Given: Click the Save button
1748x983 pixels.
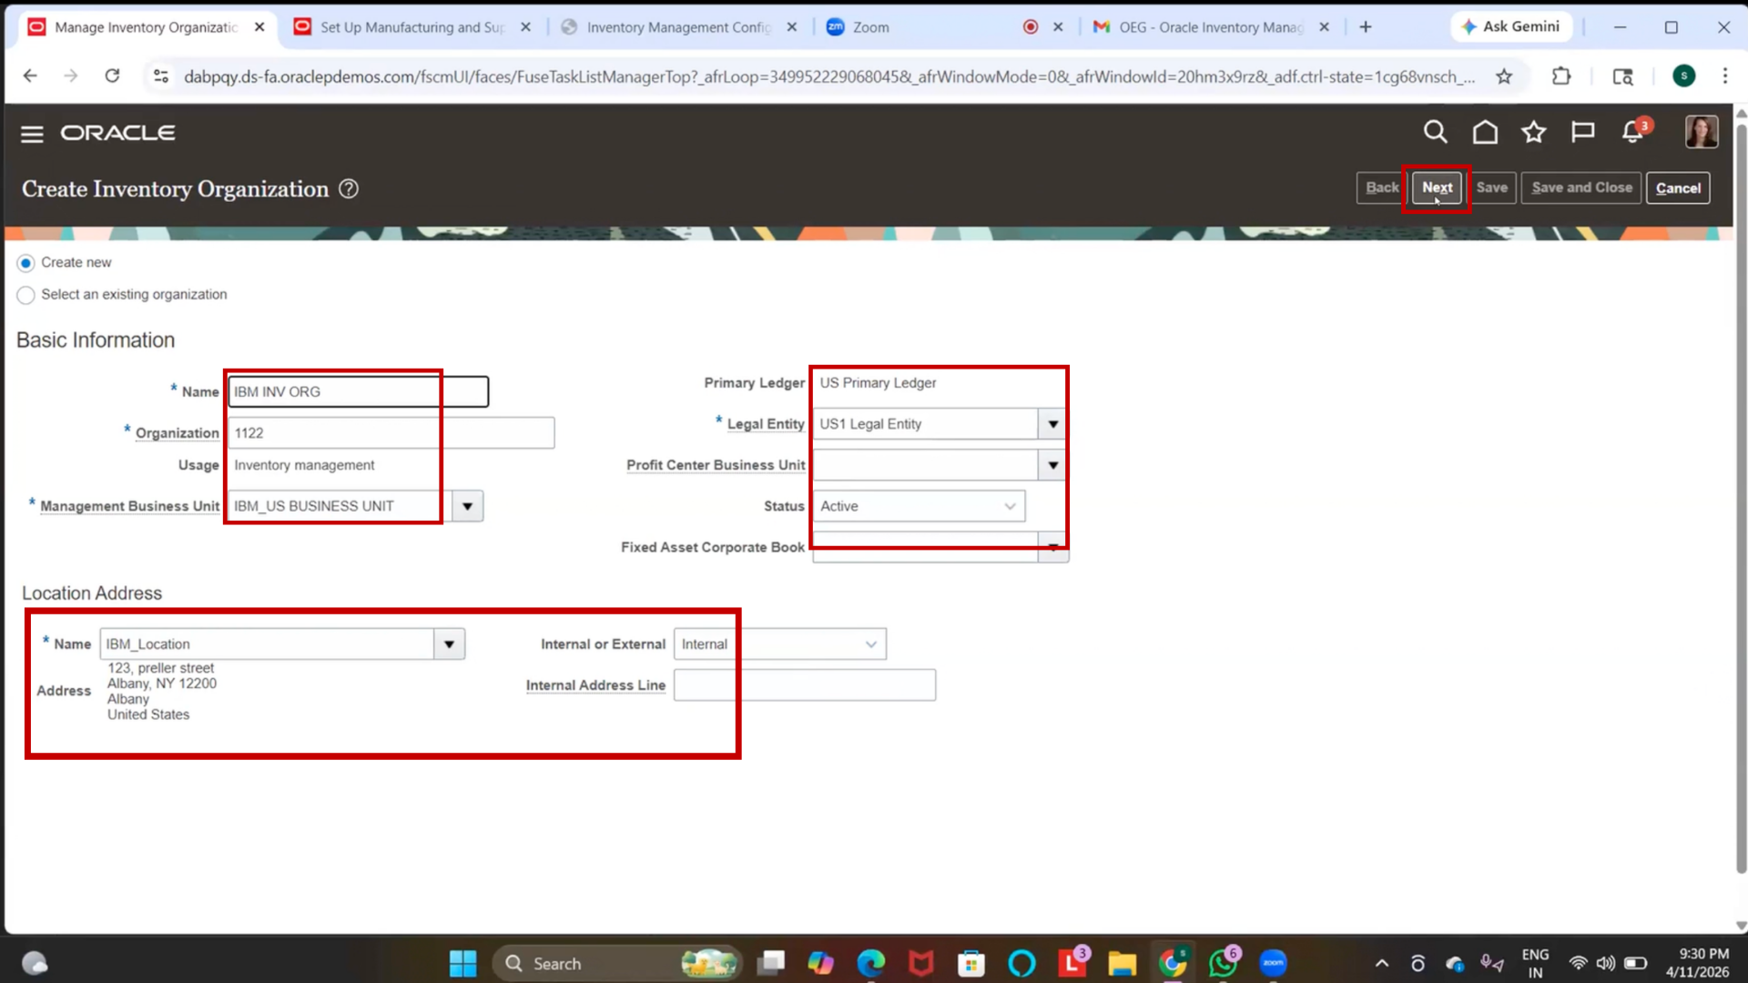Looking at the screenshot, I should click(x=1491, y=187).
